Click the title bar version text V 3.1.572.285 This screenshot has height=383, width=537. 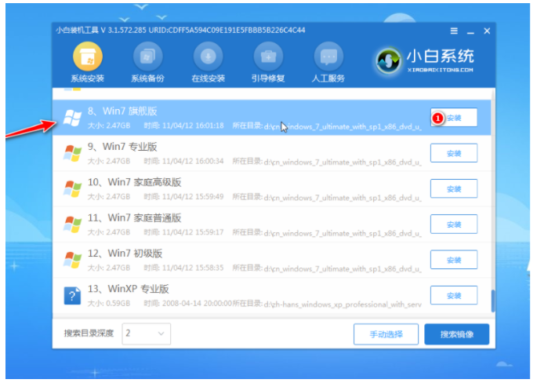[123, 30]
